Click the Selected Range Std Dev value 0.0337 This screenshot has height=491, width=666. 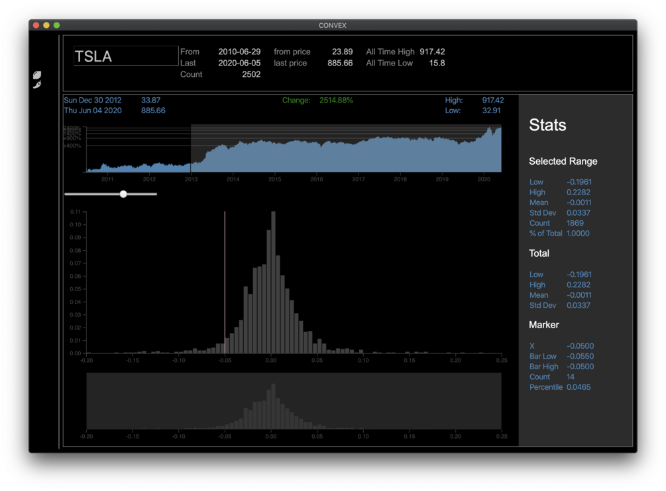click(x=578, y=213)
